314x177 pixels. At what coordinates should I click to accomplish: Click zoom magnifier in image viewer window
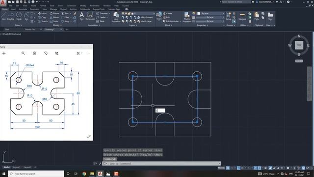[23, 53]
